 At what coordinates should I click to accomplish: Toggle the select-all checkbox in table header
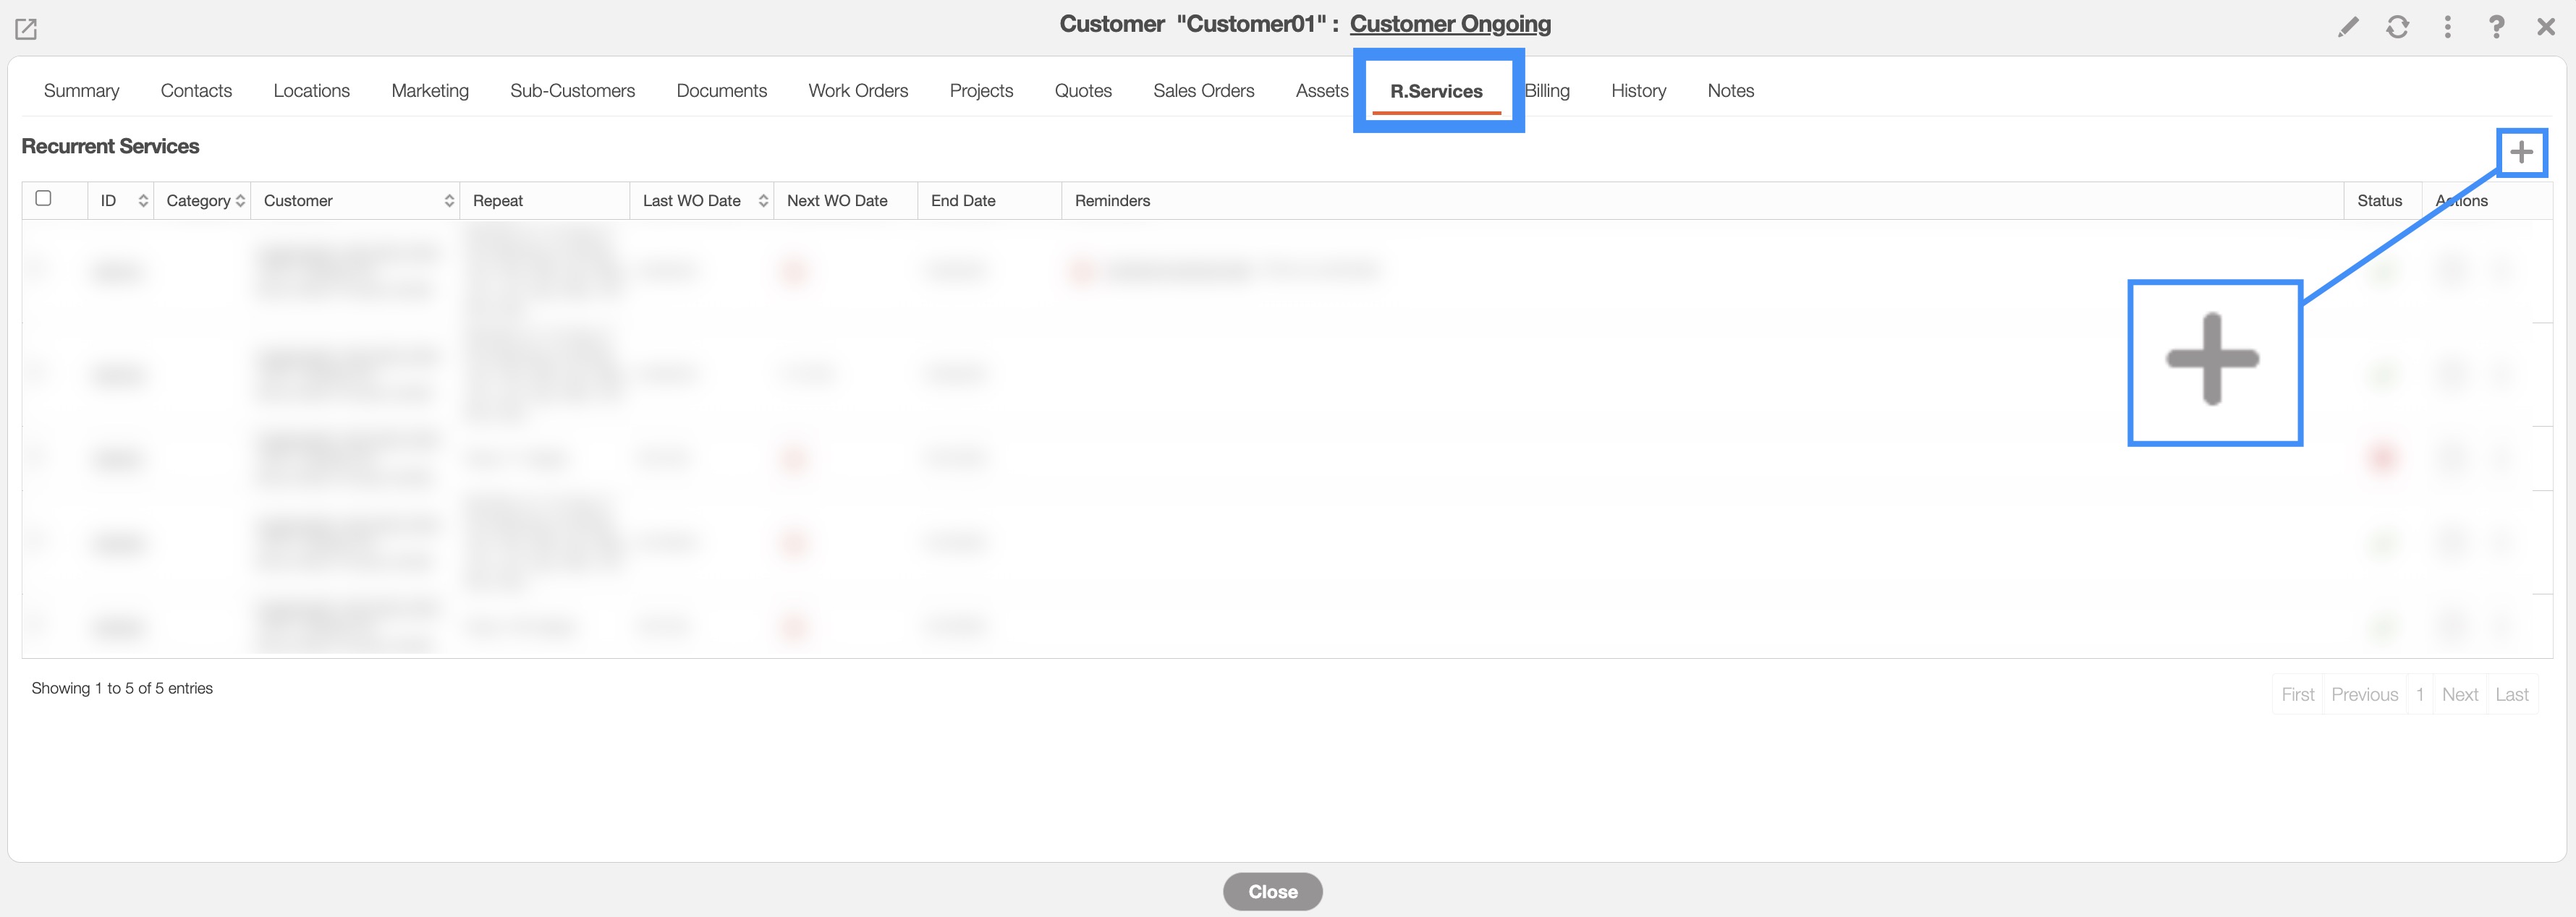point(43,197)
